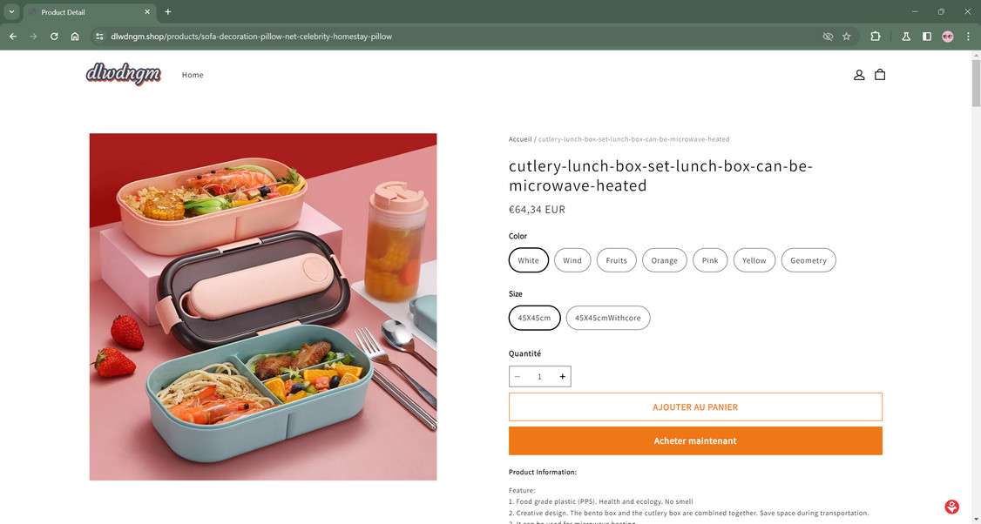Open the account login icon
The width and height of the screenshot is (981, 524).
[x=859, y=75]
